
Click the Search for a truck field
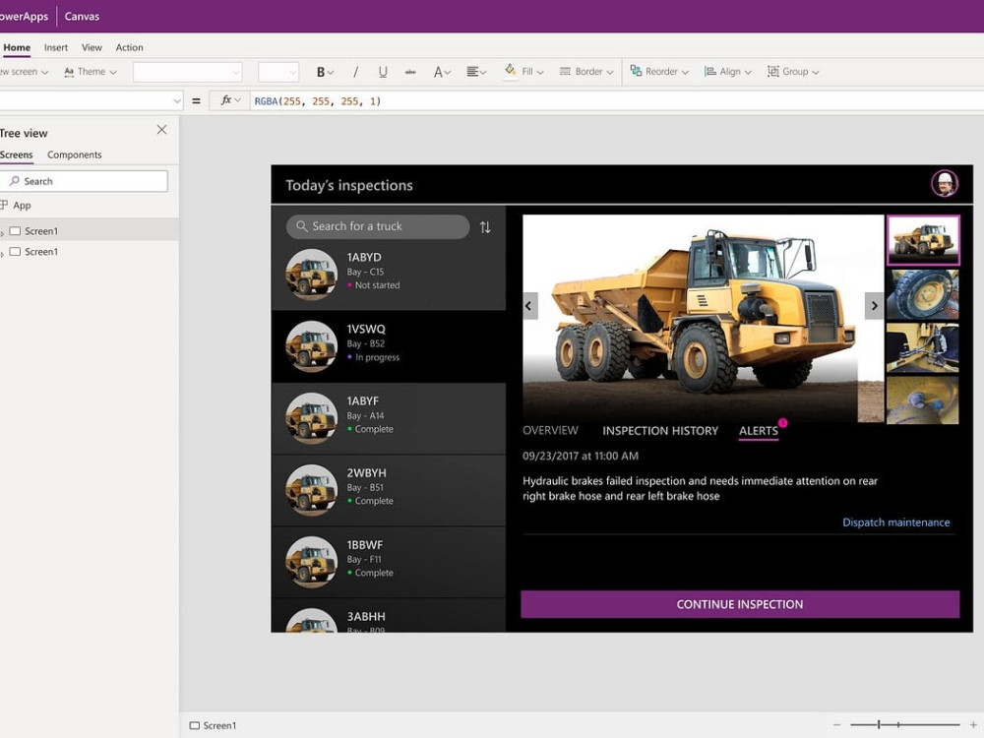click(378, 226)
